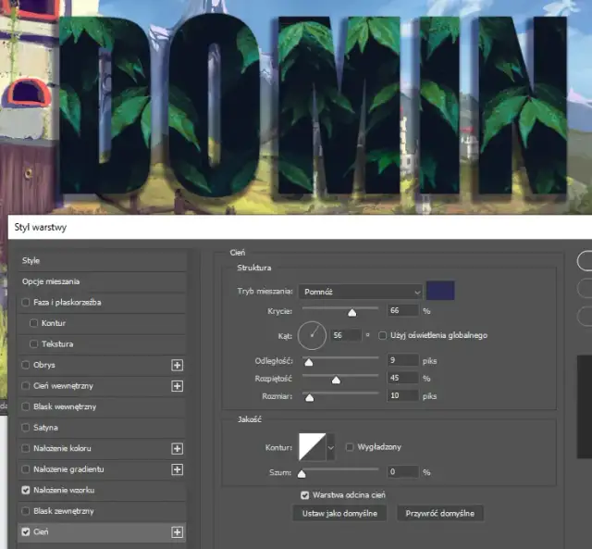The width and height of the screenshot is (592, 549).
Task: Enable the Faza i płaskorzeźba checkbox
Action: tap(25, 303)
